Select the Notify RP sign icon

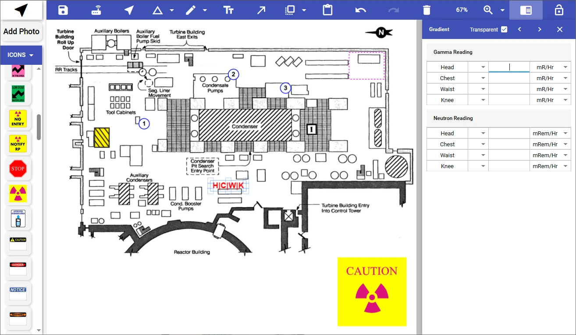18,144
